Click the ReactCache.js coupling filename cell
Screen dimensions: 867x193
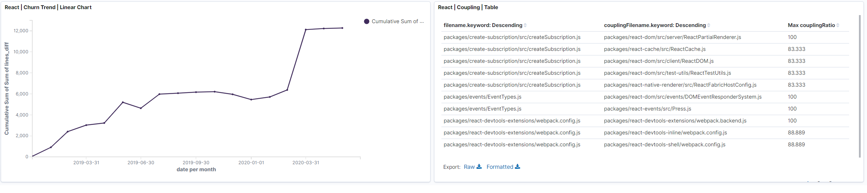click(x=655, y=49)
